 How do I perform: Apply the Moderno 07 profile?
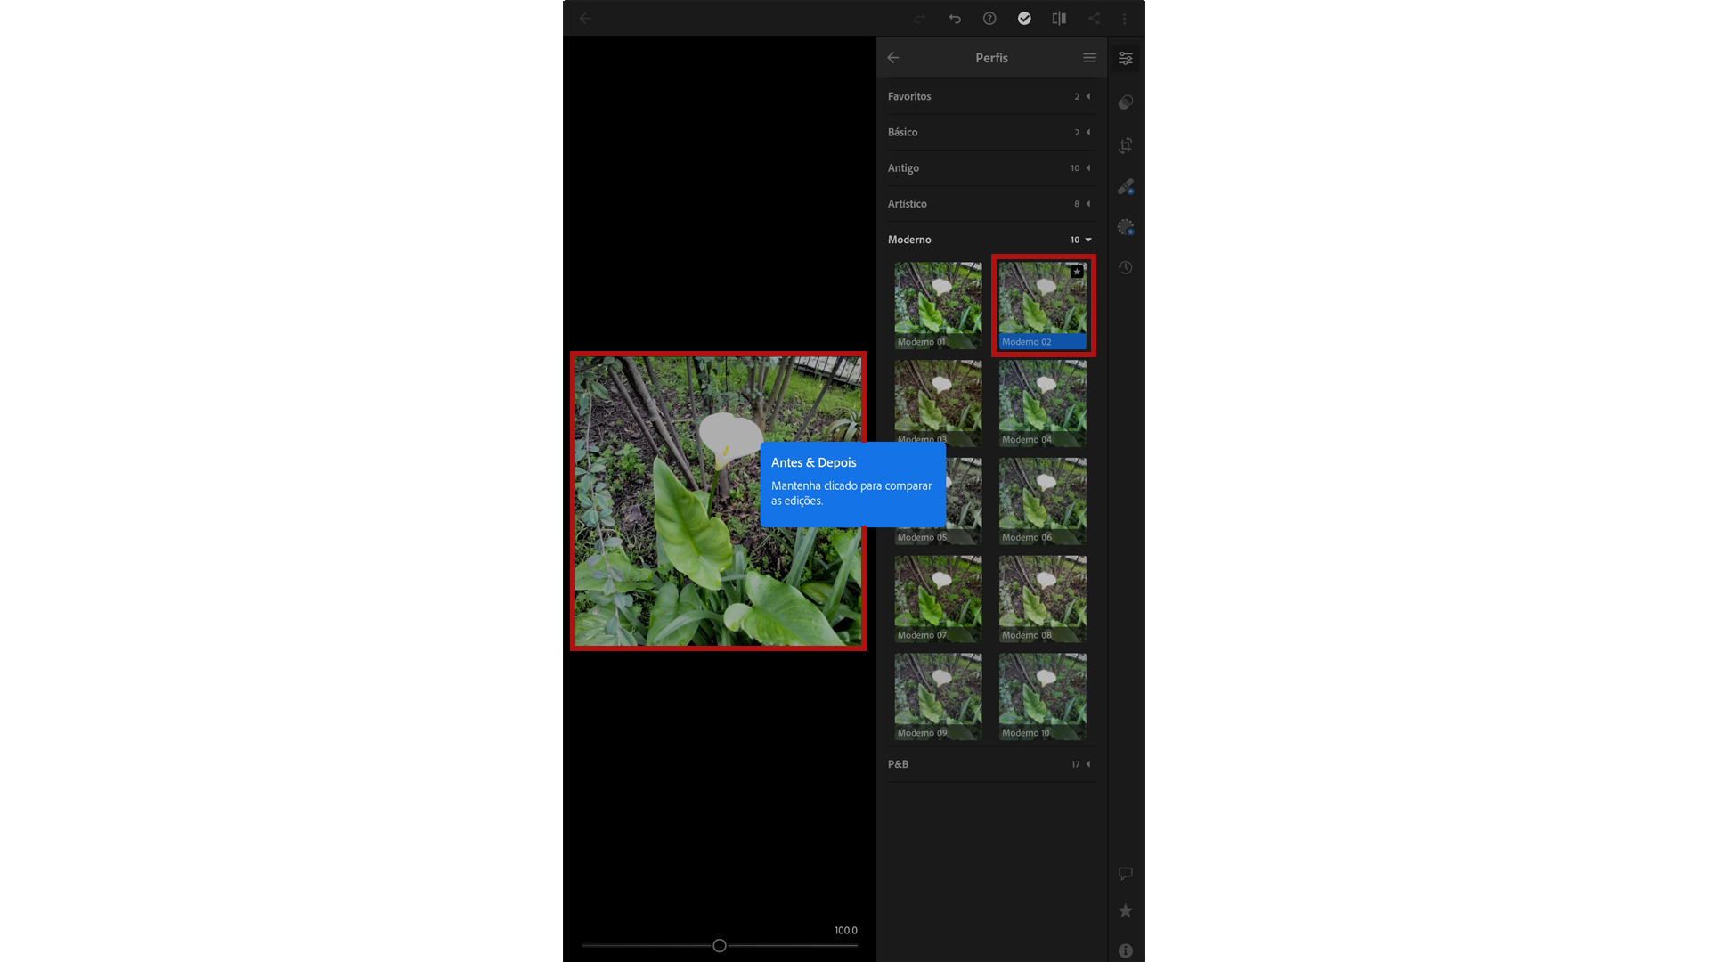(938, 599)
